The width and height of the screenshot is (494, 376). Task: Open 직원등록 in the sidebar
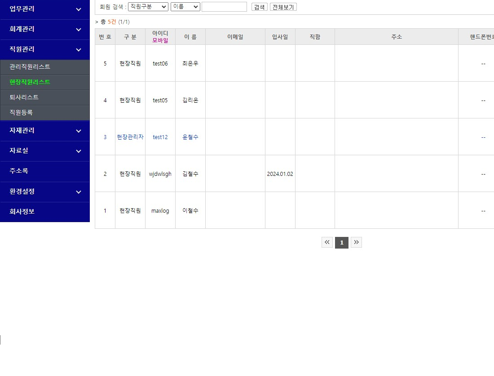coord(21,113)
